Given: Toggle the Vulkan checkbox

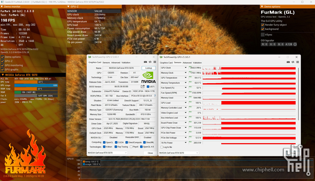Looking at the screenshot, I should click(x=104, y=147).
